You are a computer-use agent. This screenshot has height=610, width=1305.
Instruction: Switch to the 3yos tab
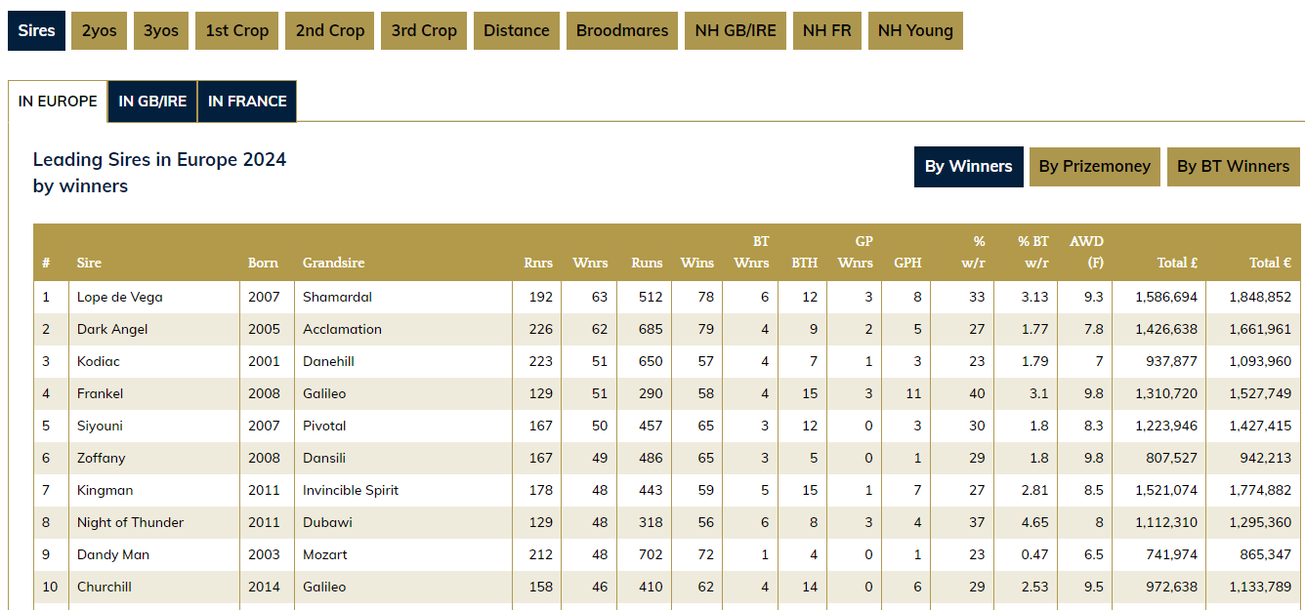[161, 30]
